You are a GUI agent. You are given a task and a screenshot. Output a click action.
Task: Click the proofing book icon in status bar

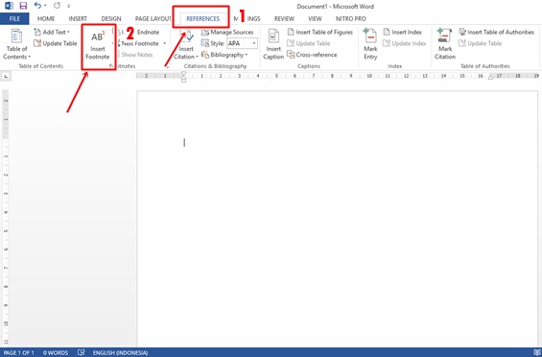tap(81, 352)
